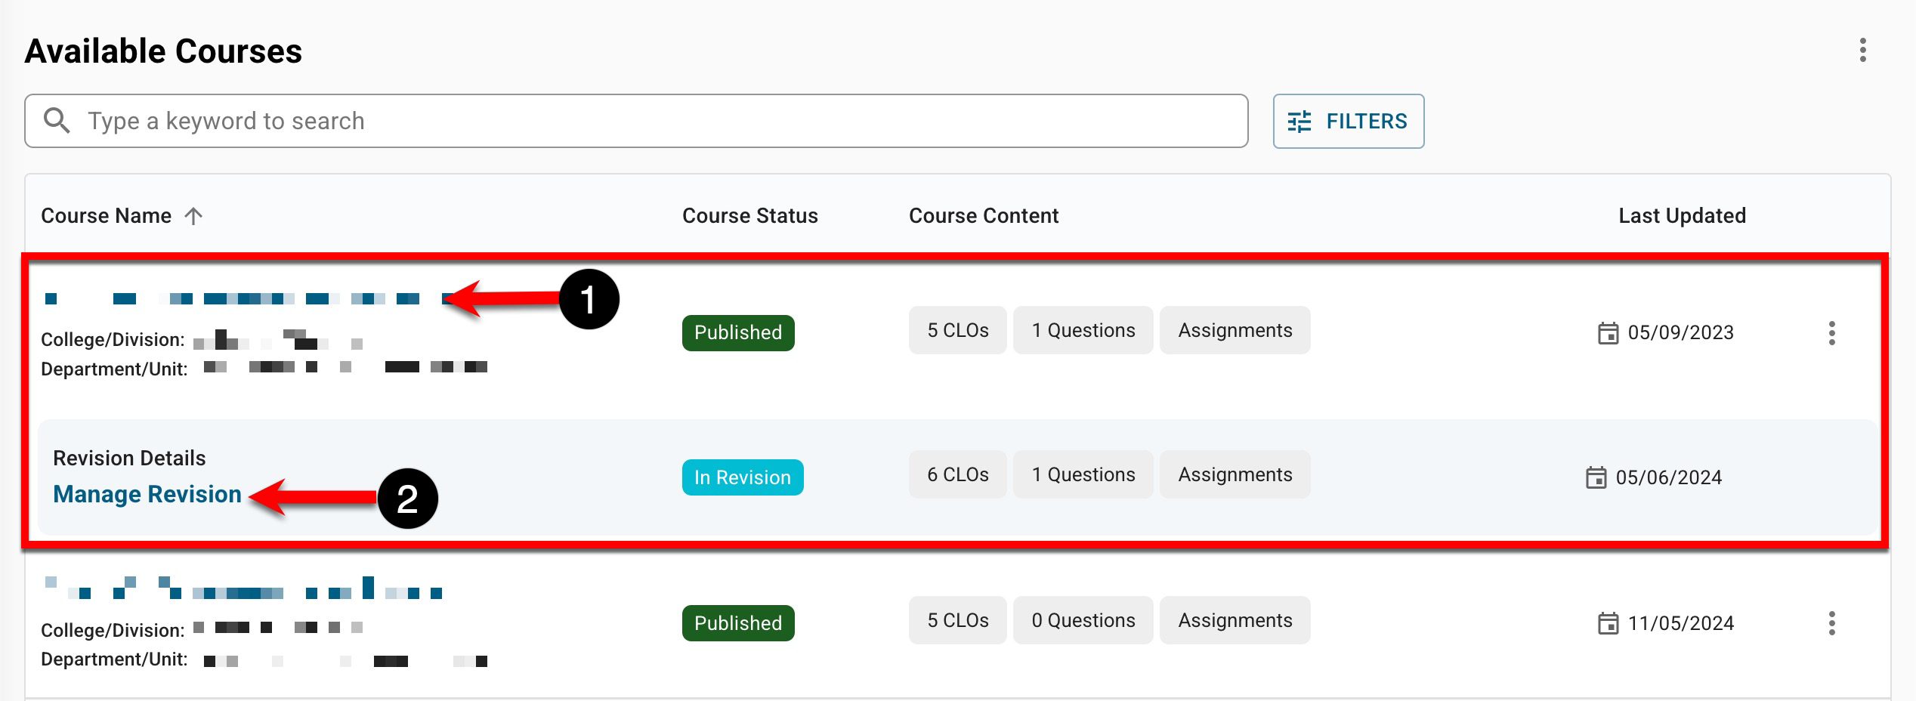Screen dimensions: 1916x701
Task: Sort by Course Name column arrow
Action: [x=193, y=216]
